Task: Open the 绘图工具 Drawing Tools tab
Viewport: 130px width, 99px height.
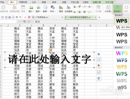Action: click(97, 2)
